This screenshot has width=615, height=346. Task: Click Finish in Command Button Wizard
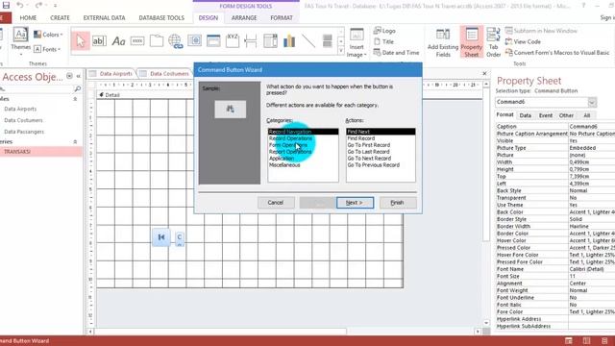click(397, 203)
